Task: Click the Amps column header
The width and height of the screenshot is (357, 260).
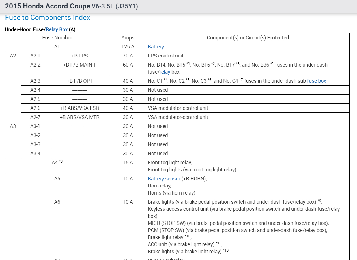Action: pos(128,38)
